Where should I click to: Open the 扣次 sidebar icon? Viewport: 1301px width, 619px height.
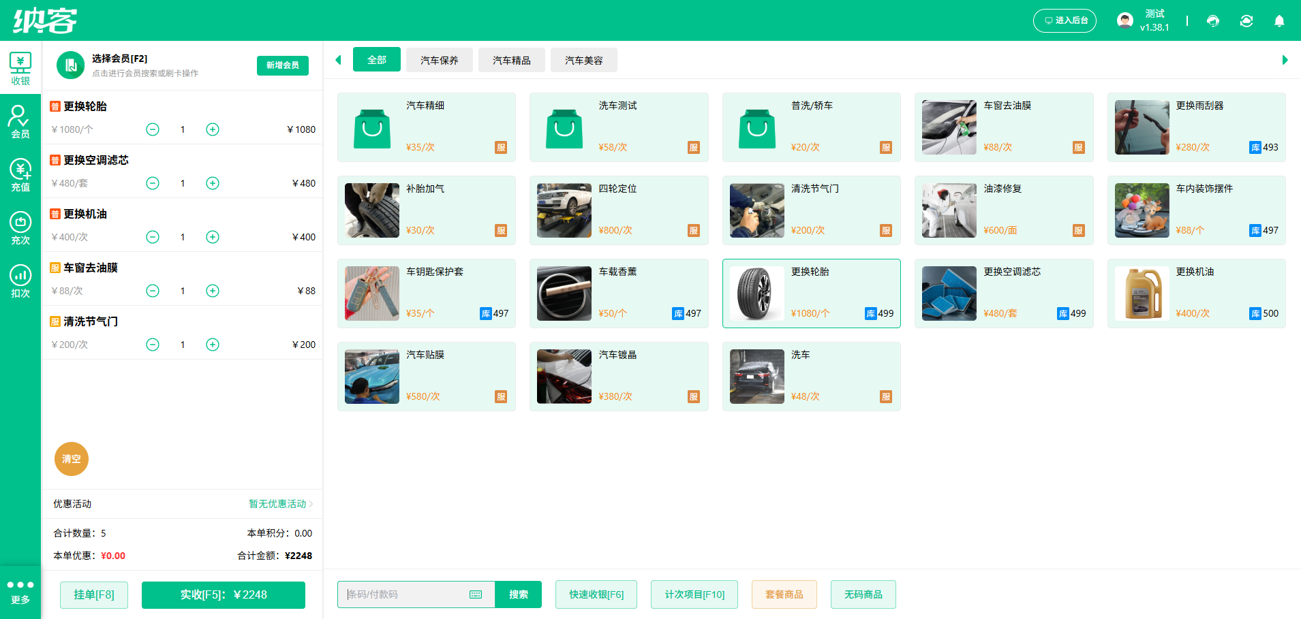pos(20,281)
